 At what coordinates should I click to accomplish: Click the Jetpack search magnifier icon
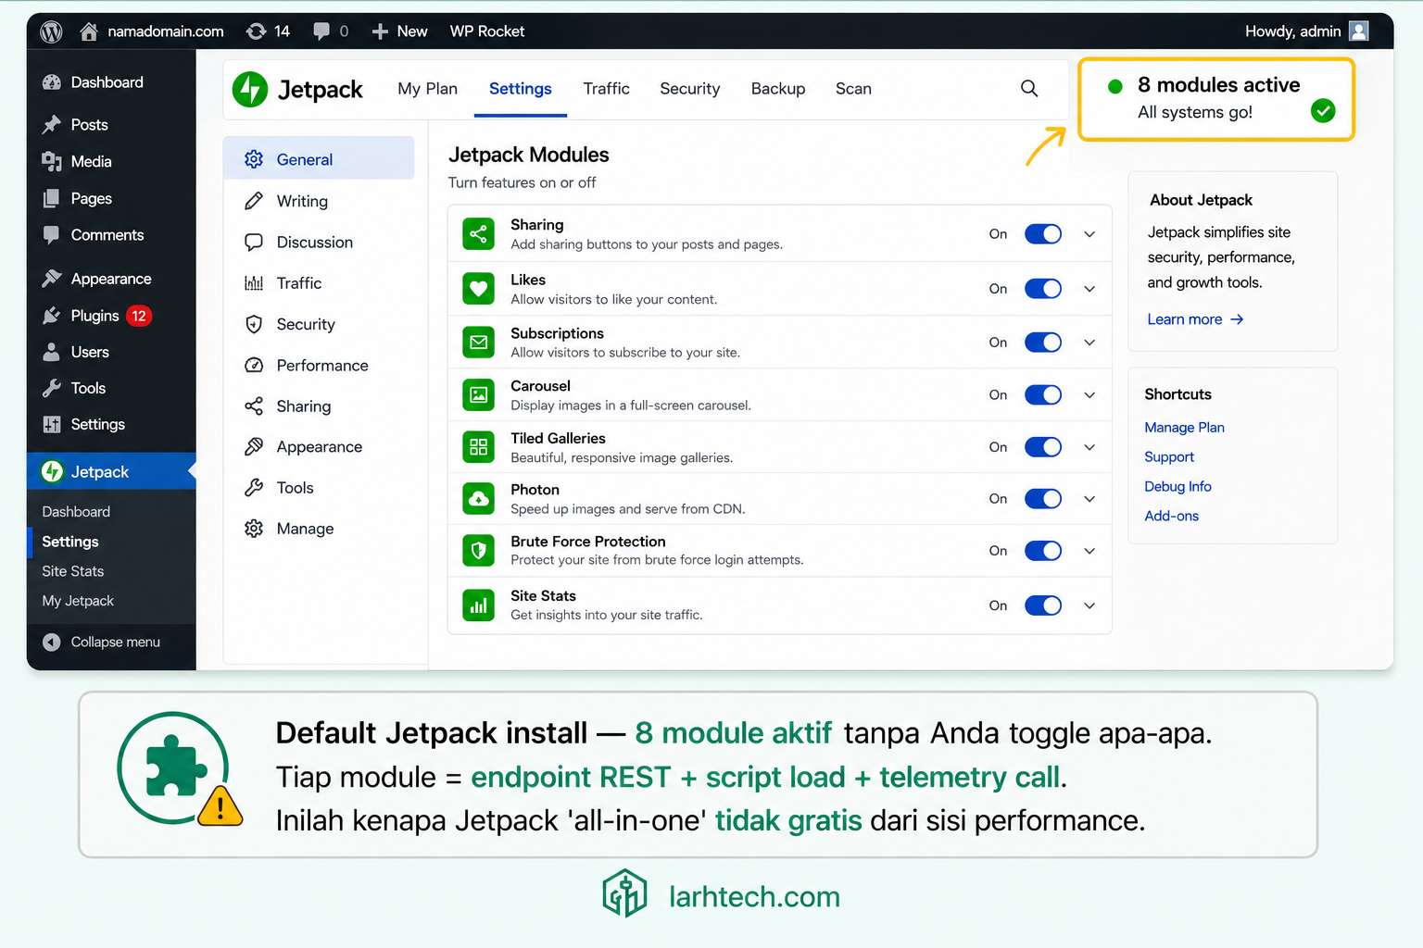[1029, 88]
